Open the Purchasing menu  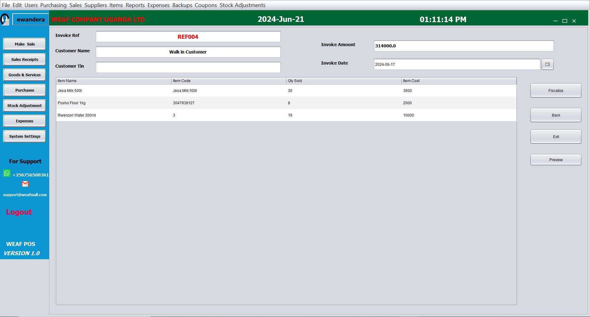click(53, 5)
